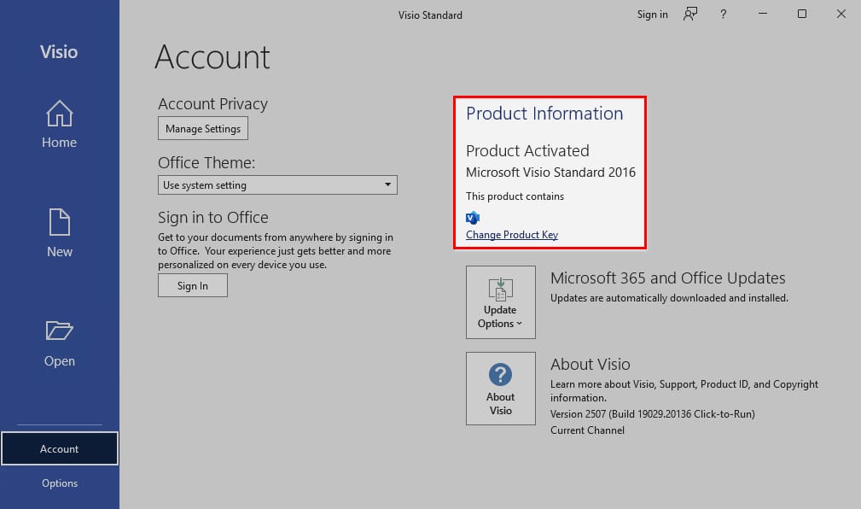Click the Visio label atop the sidebar
The width and height of the screenshot is (861, 509).
(59, 52)
